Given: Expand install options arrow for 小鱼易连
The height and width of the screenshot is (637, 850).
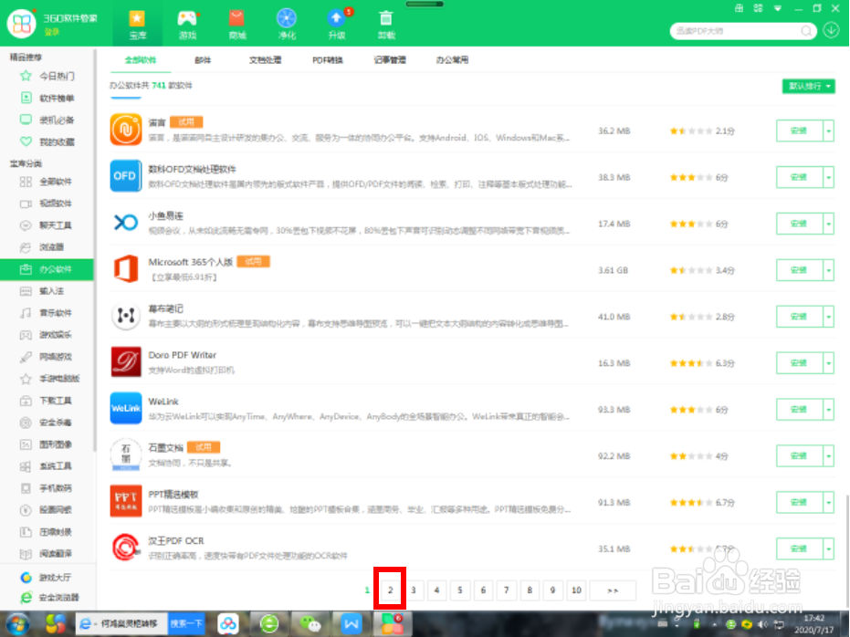Looking at the screenshot, I should pos(828,224).
